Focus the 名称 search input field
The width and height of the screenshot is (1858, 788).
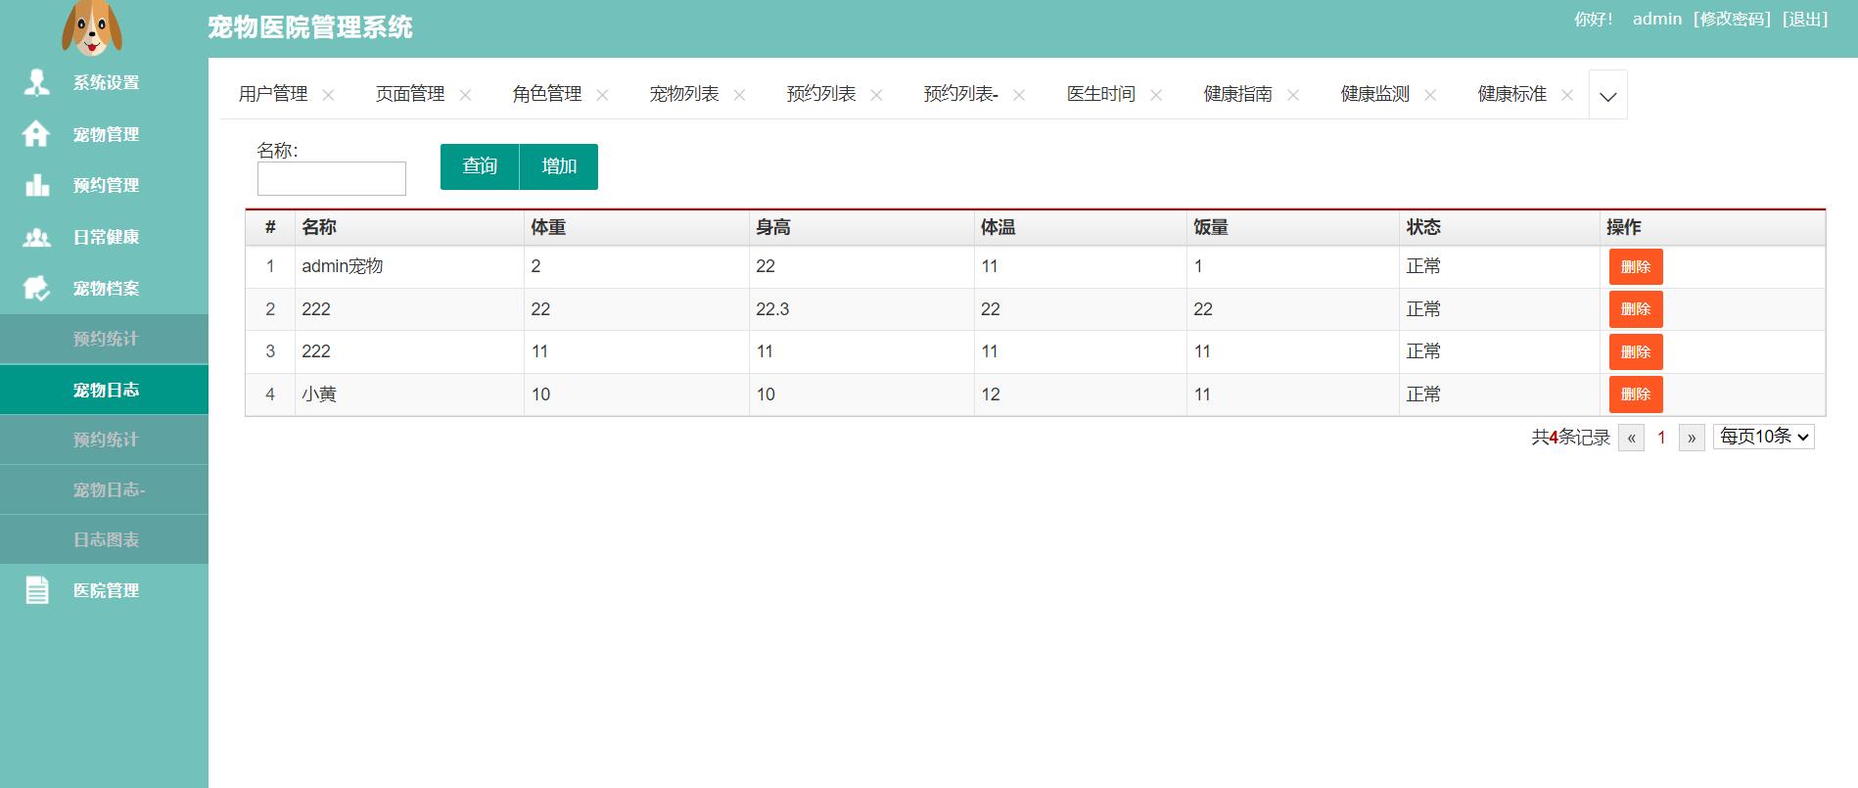point(332,179)
